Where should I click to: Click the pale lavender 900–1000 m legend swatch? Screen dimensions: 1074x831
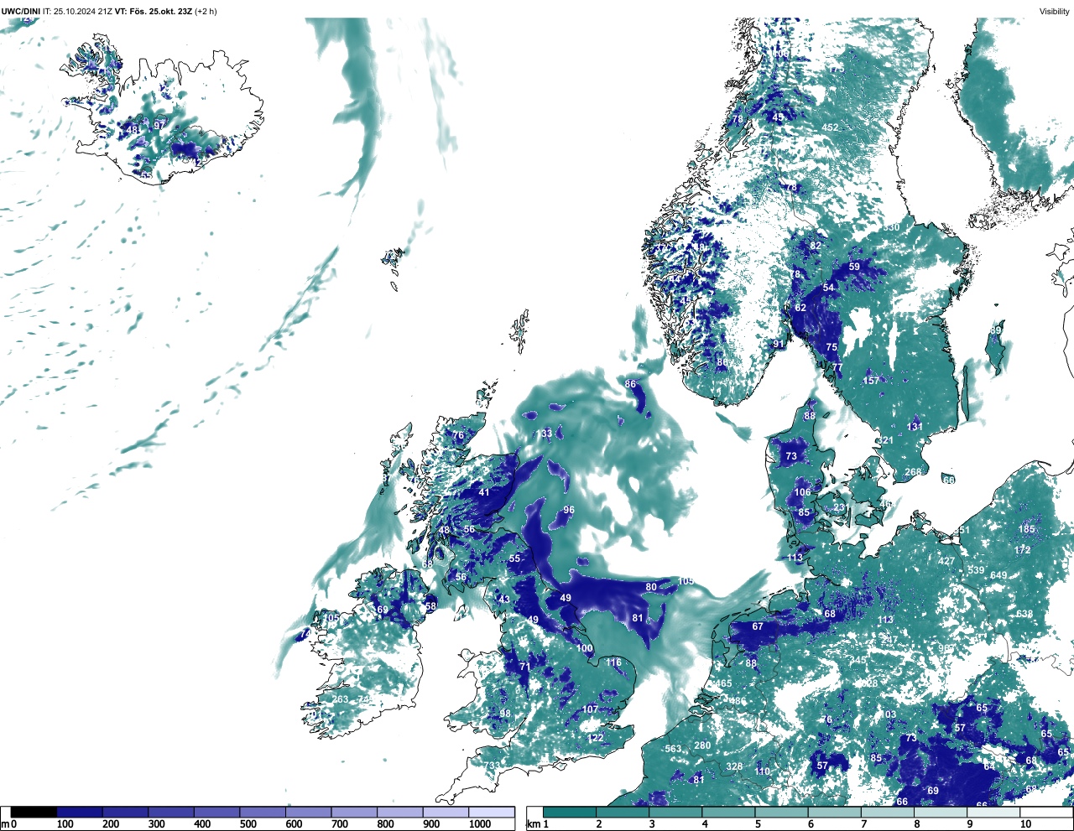(x=446, y=813)
